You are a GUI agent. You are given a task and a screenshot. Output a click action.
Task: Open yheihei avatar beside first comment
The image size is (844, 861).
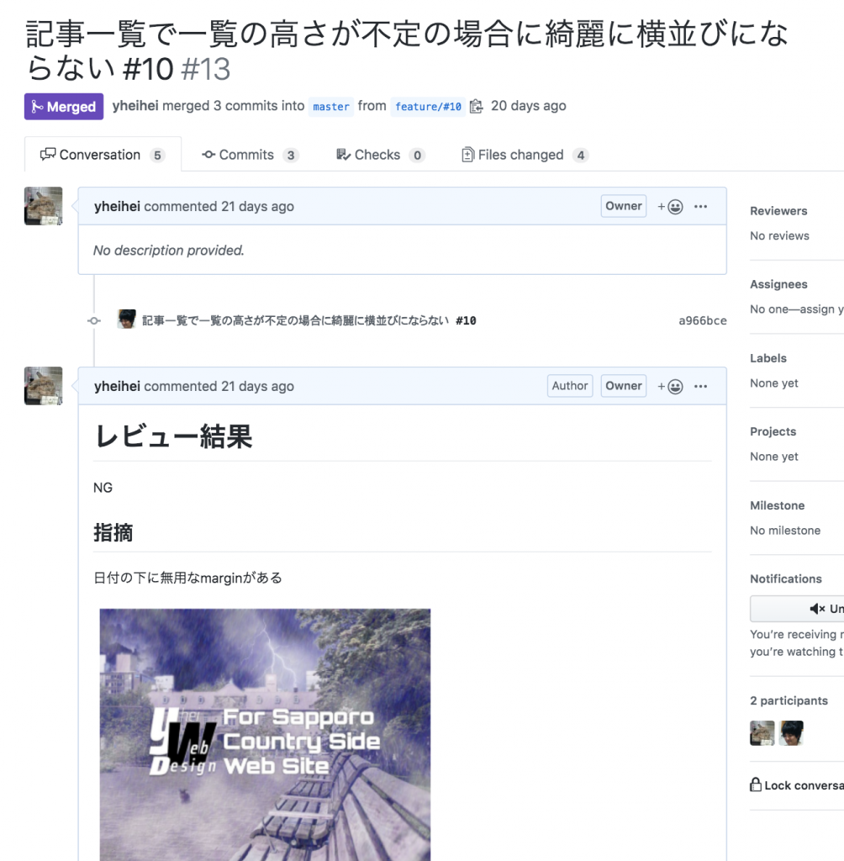pos(44,206)
